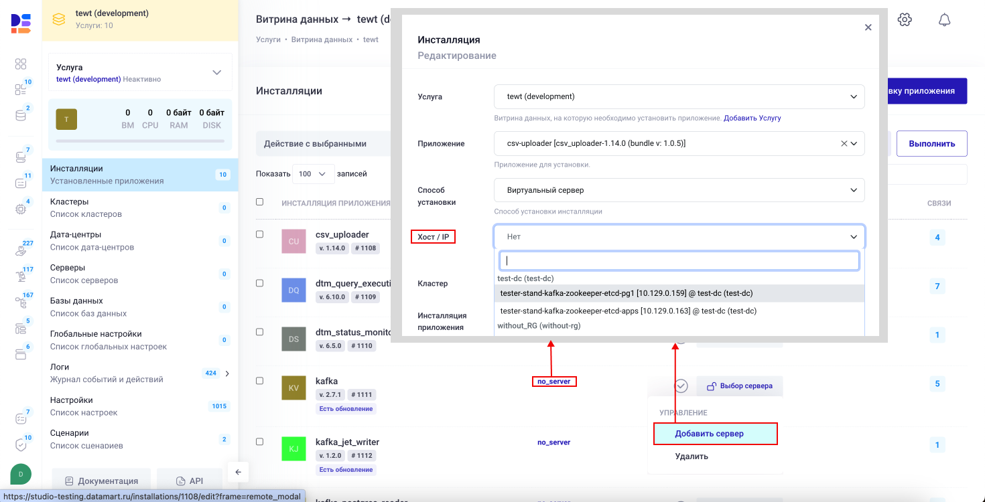Open the records-per-page 100 dropdown
Viewport: 985px width, 502px height.
pos(313,173)
